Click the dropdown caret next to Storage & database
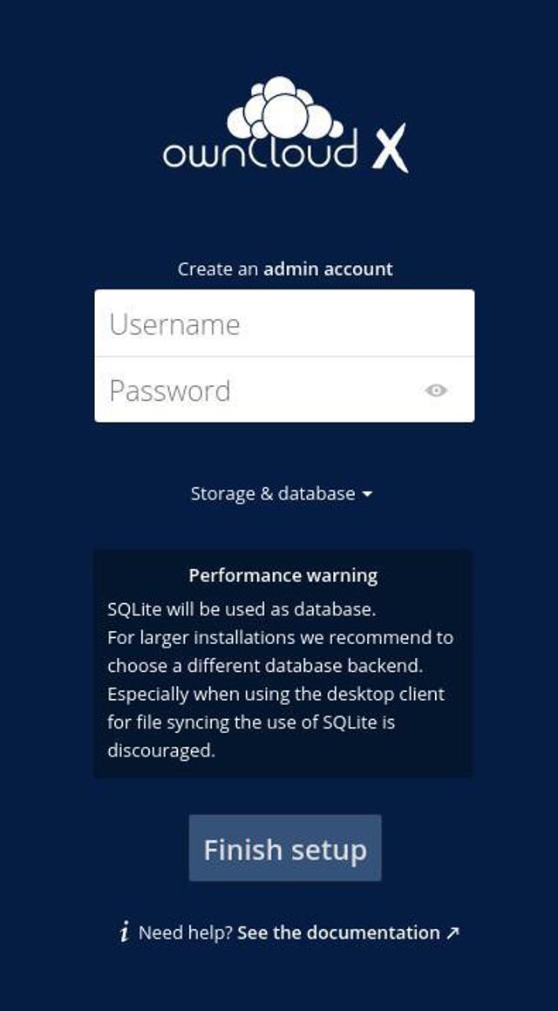This screenshot has height=1011, width=558. (x=365, y=492)
